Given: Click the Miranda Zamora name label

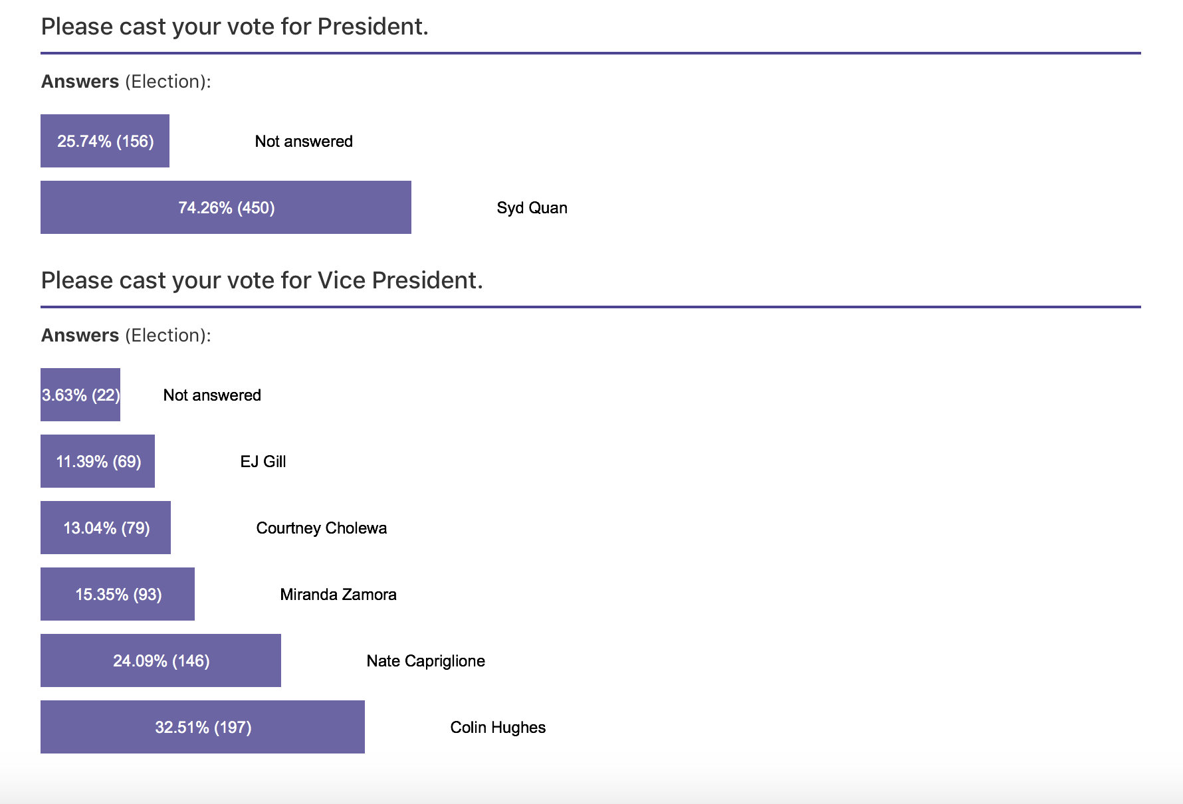Looking at the screenshot, I should (x=338, y=595).
